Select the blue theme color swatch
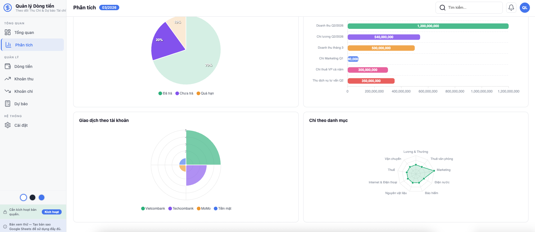This screenshot has height=232, width=535. pos(42,197)
